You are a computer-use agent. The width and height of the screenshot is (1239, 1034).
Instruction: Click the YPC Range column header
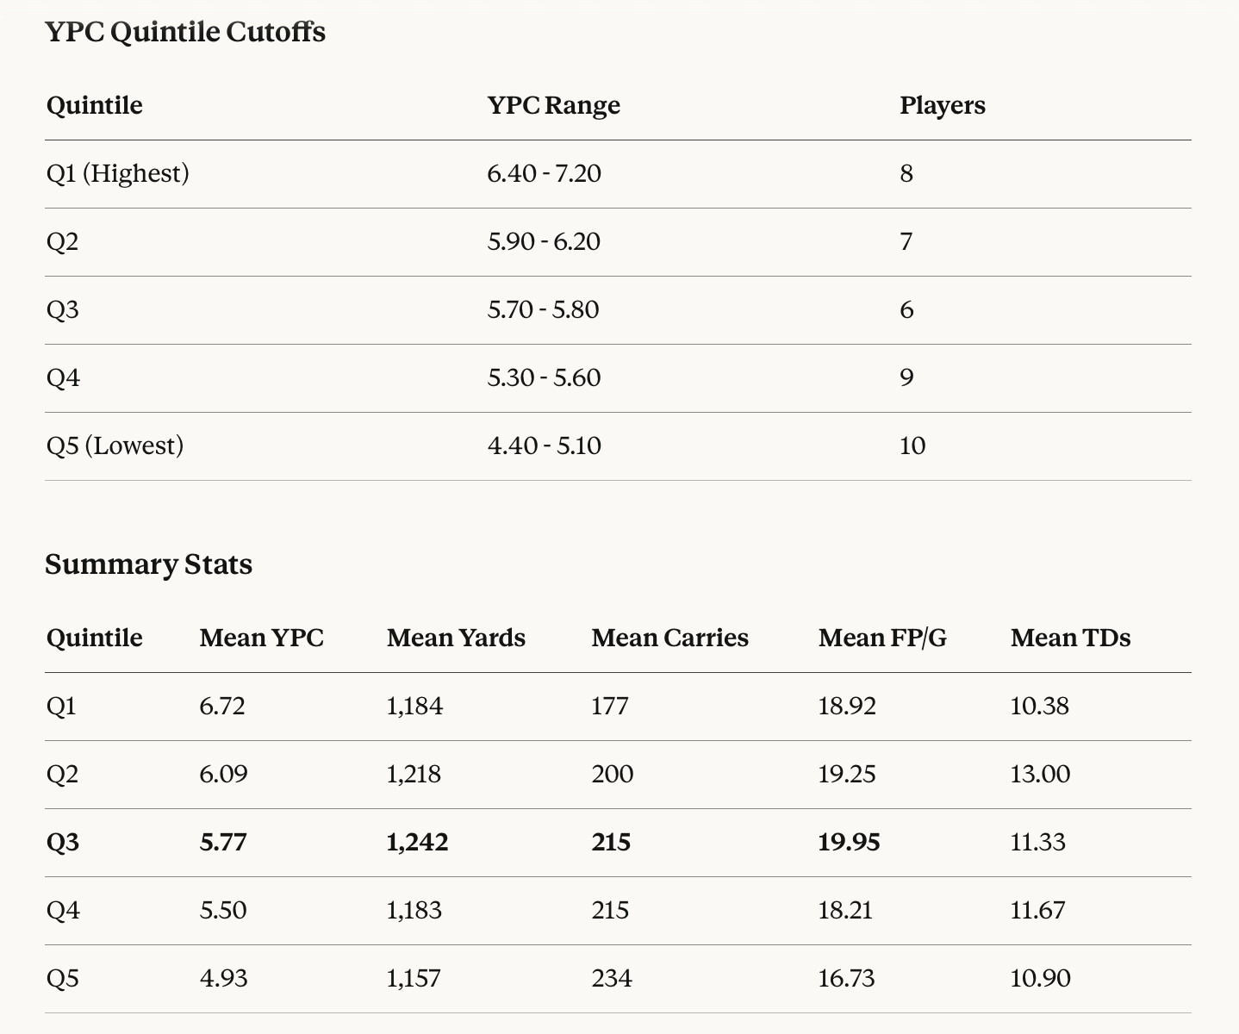click(553, 105)
